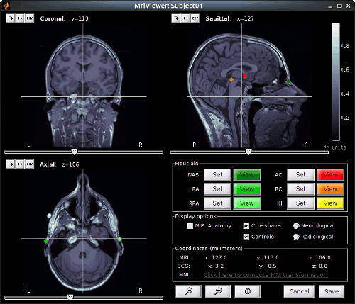This screenshot has height=304, width=355.
Task: Enable the MIP: Anatomy checkbox
Action: [x=190, y=226]
